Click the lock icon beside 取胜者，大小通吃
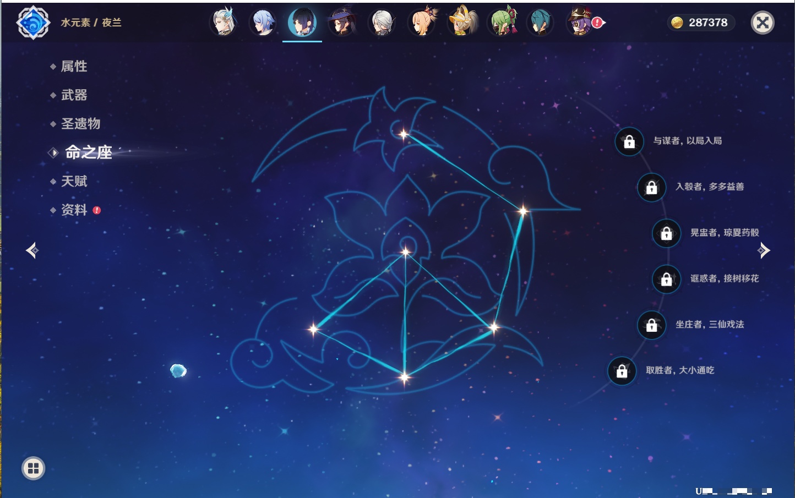Viewport: 795px width, 498px height. [x=622, y=371]
